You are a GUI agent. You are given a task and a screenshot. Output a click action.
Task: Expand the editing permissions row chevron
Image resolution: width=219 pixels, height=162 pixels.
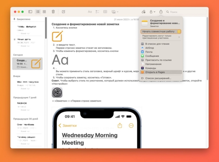pos(179,37)
